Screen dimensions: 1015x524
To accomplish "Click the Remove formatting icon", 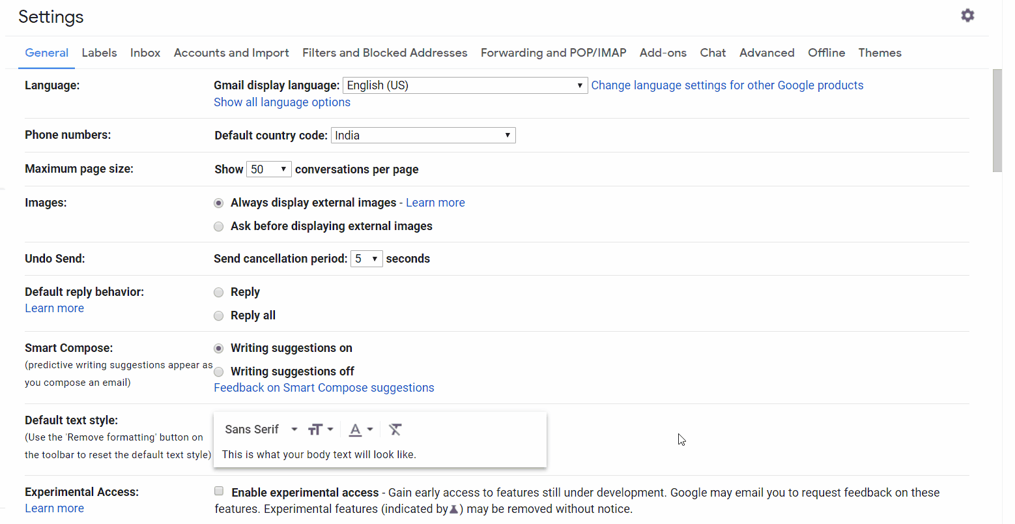I will click(395, 429).
